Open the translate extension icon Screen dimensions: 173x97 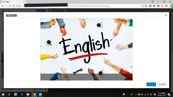click(x=146, y=6)
